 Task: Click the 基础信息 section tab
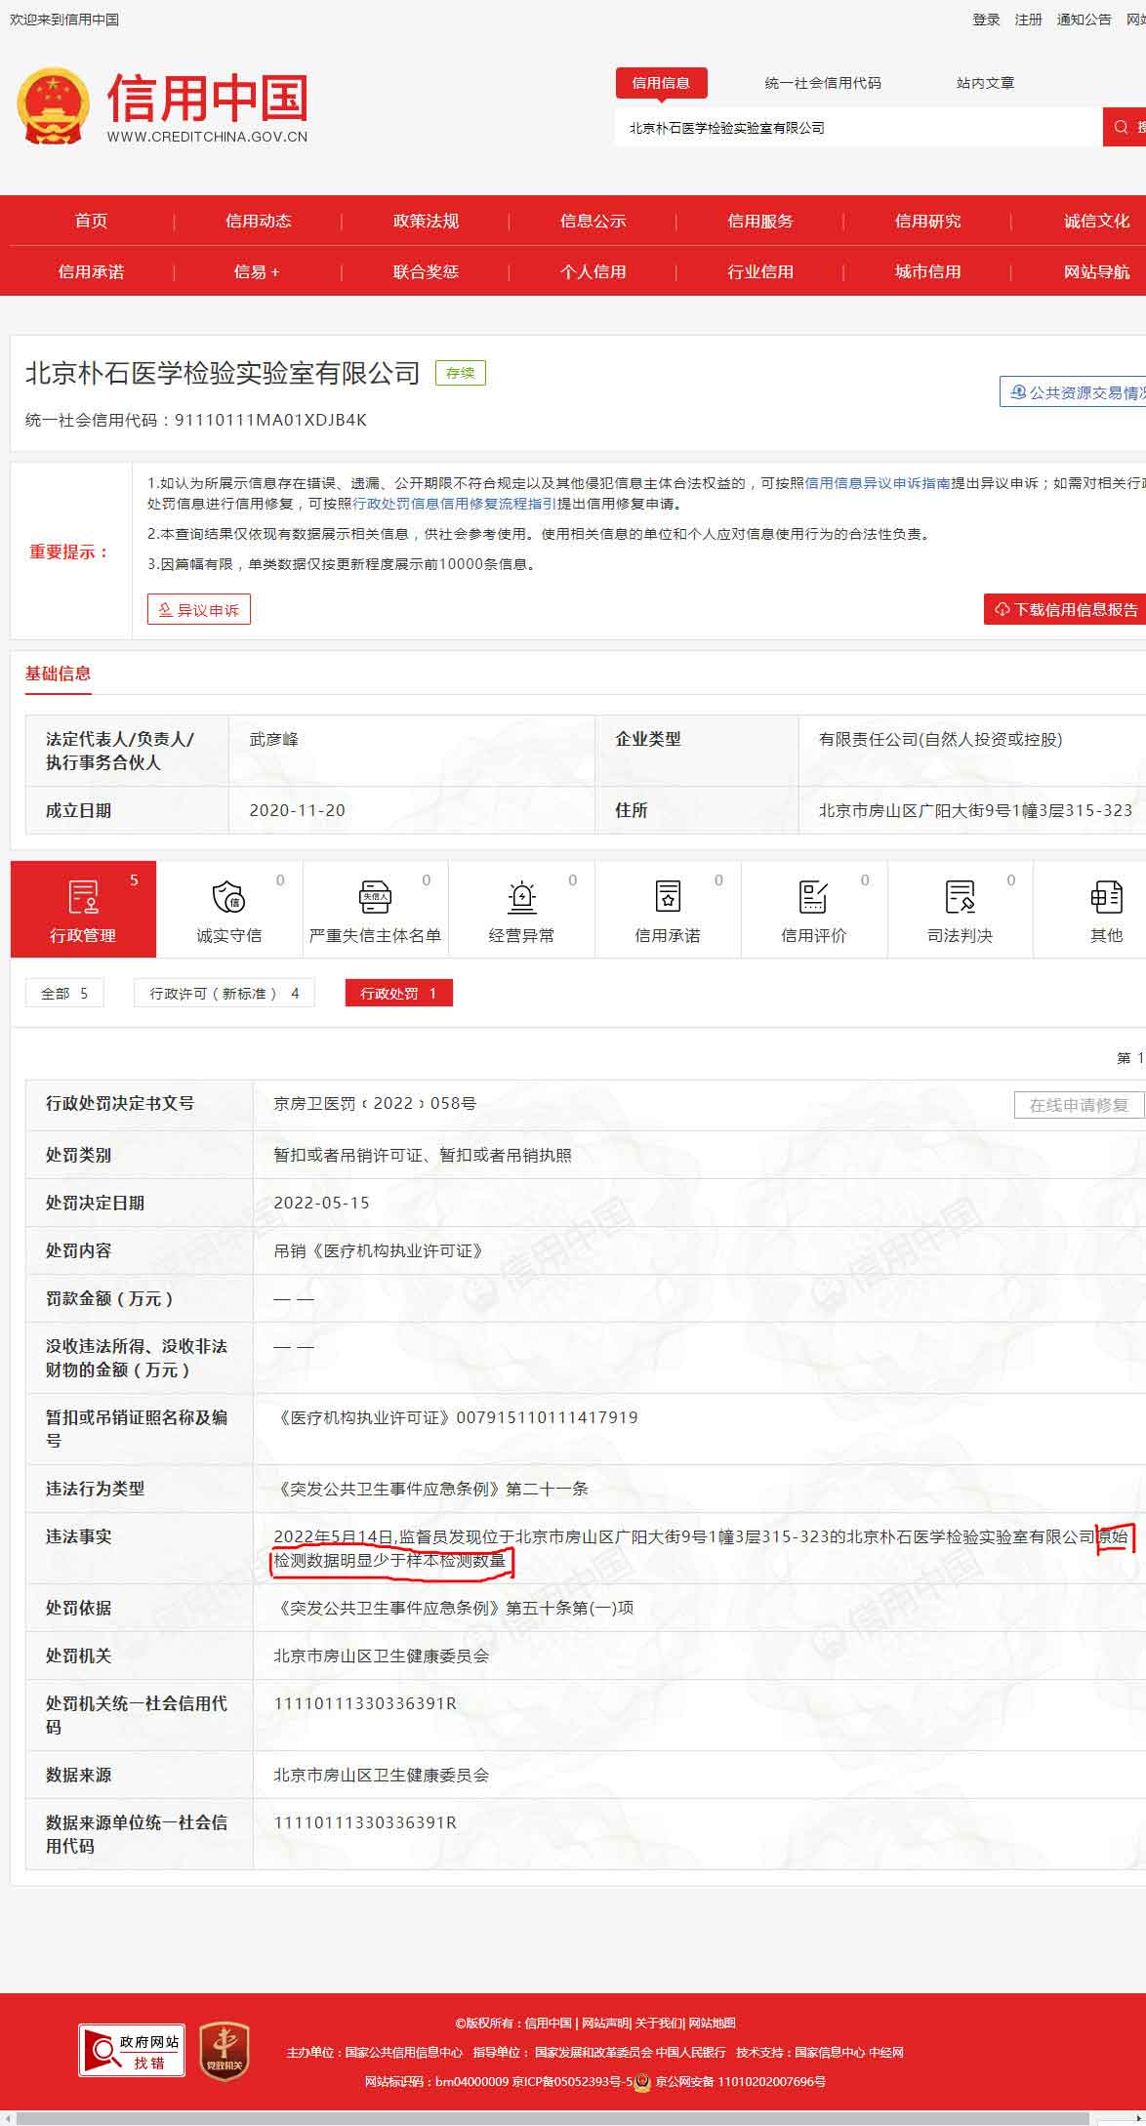click(59, 674)
